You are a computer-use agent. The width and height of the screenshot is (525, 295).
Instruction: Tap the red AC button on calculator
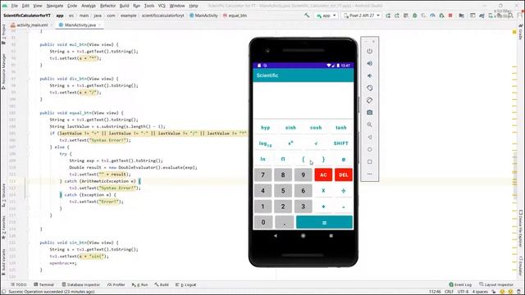coord(323,175)
